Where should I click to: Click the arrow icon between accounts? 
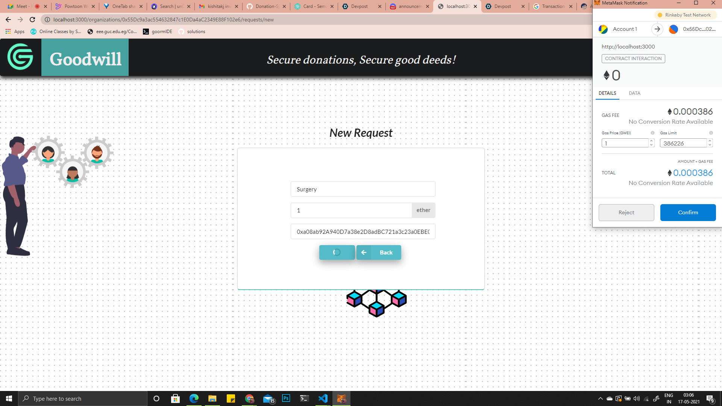tap(657, 29)
